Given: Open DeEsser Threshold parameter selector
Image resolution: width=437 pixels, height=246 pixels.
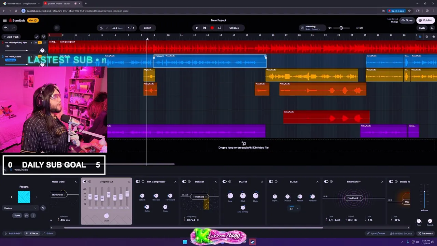Looking at the screenshot, I should 200,197.
